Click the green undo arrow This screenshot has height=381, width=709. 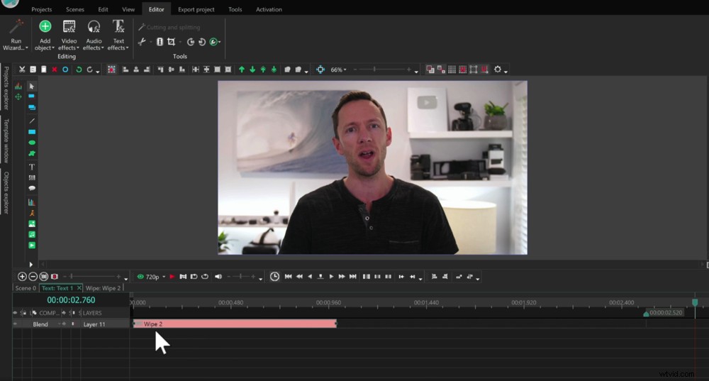(x=79, y=70)
